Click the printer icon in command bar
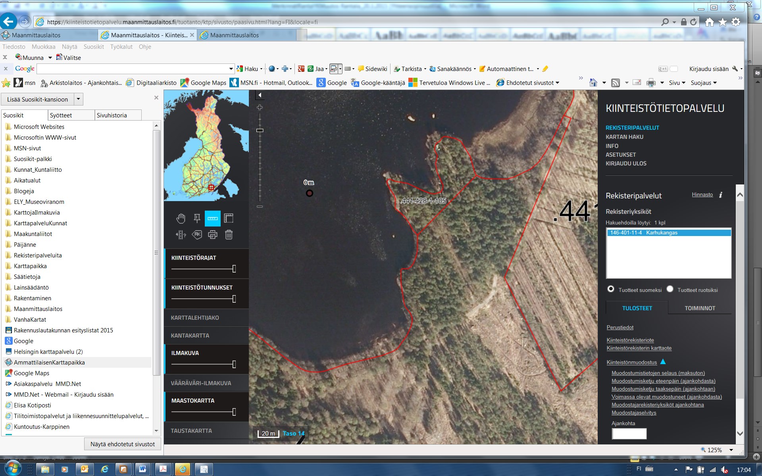The width and height of the screenshot is (762, 476). coord(651,83)
